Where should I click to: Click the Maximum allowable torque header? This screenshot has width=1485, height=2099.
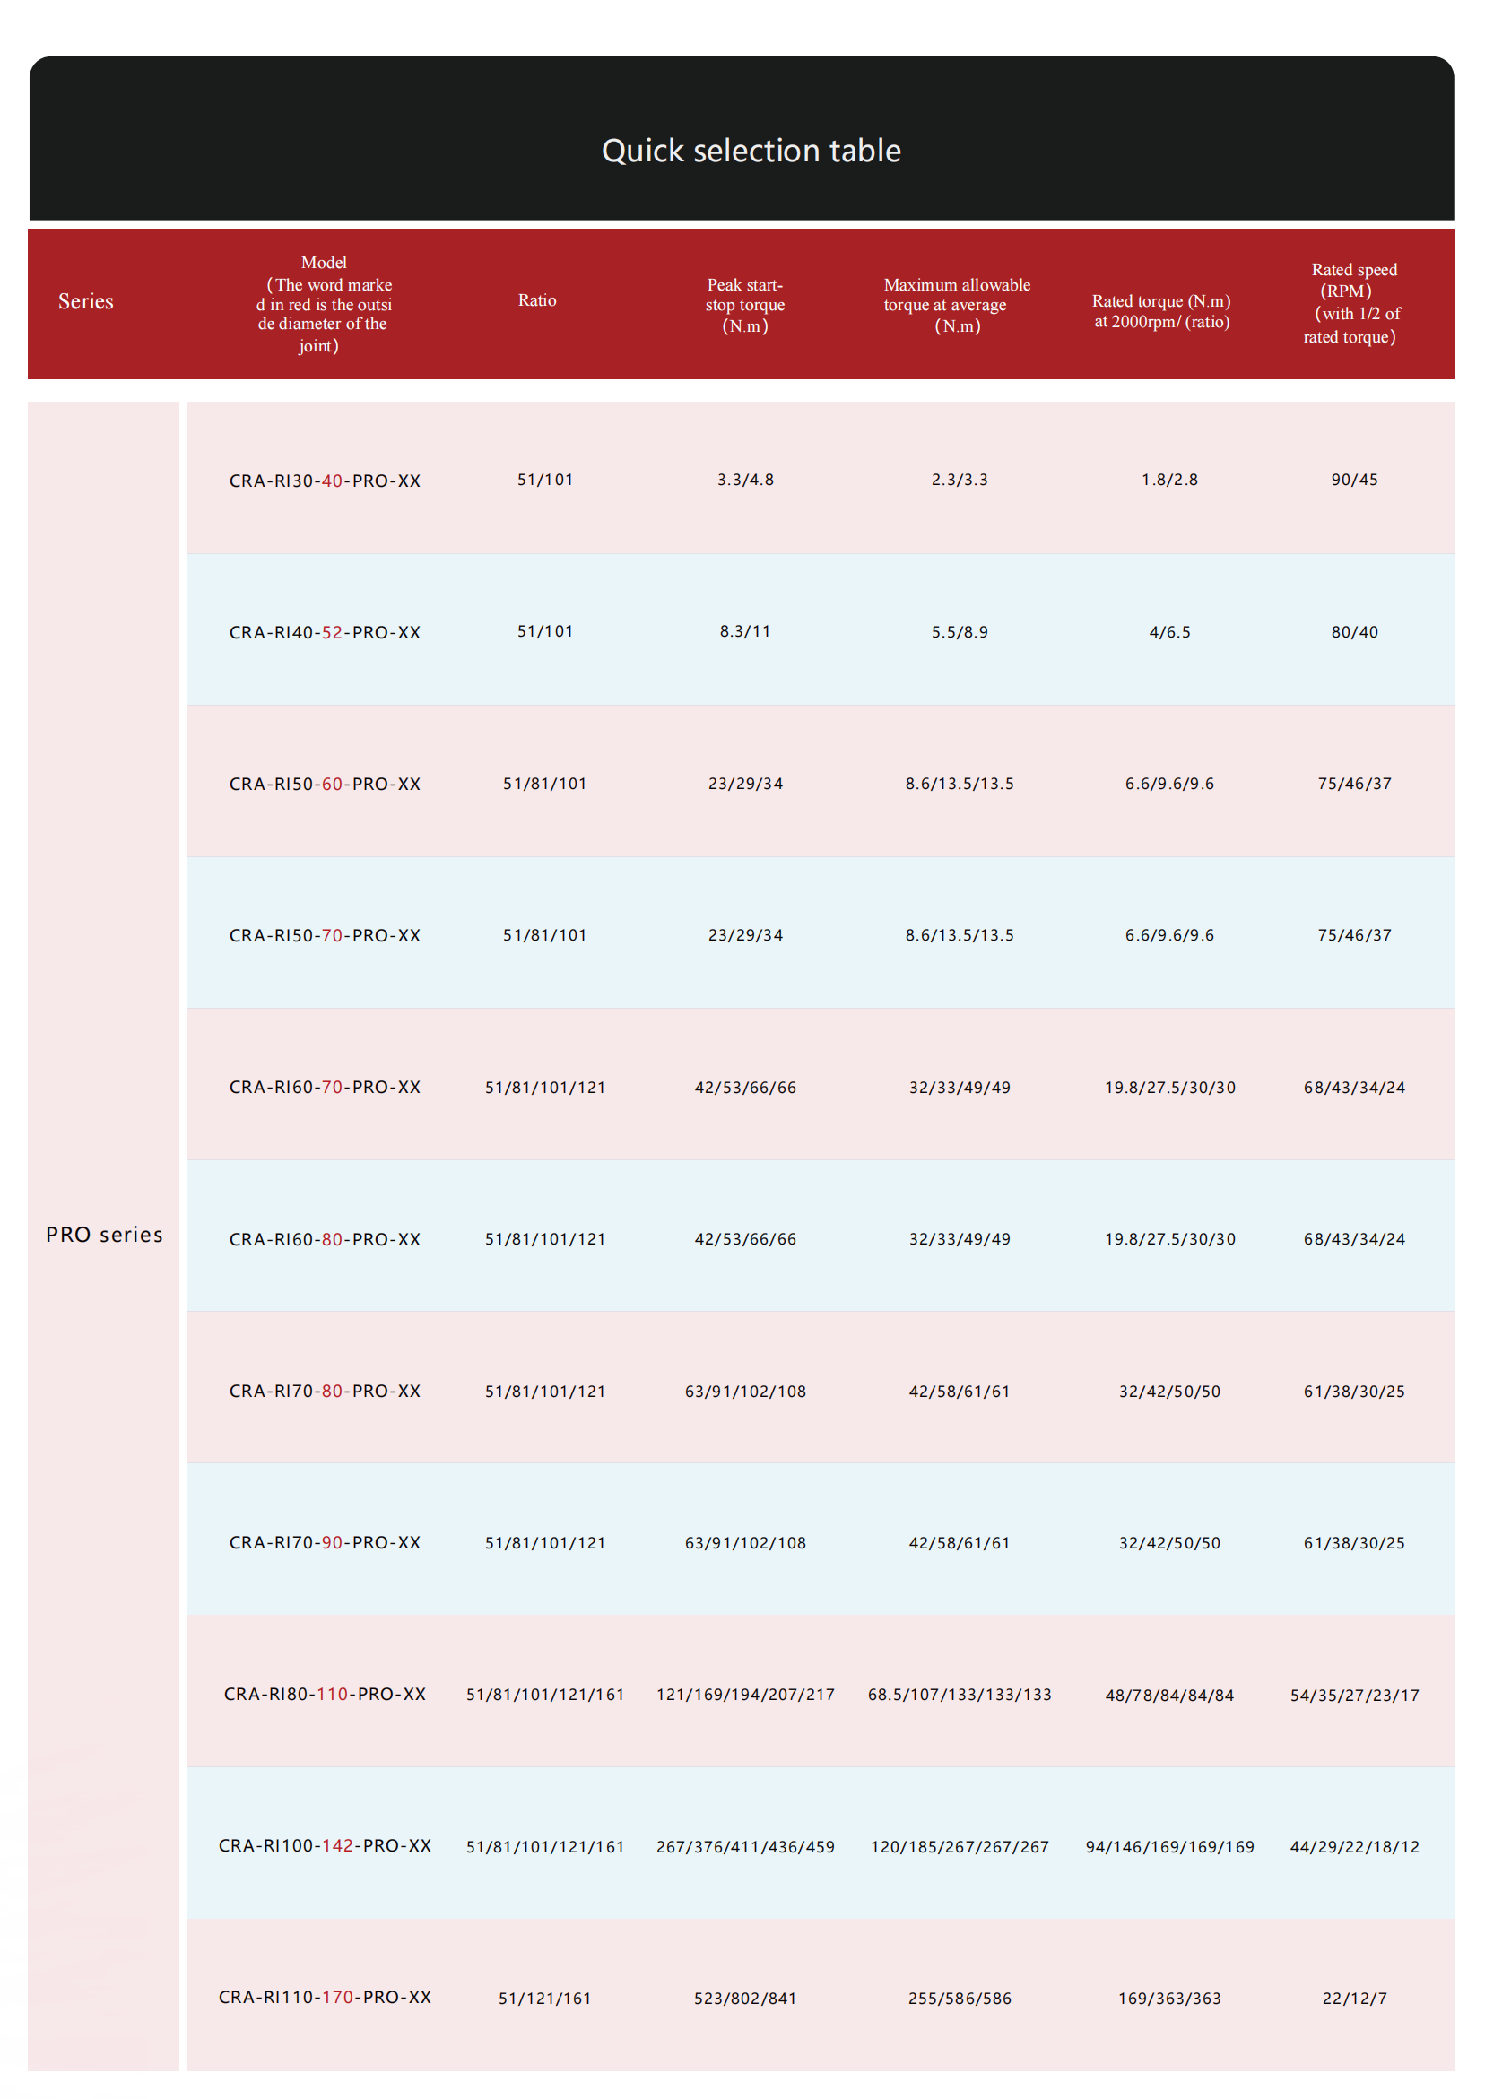[957, 306]
